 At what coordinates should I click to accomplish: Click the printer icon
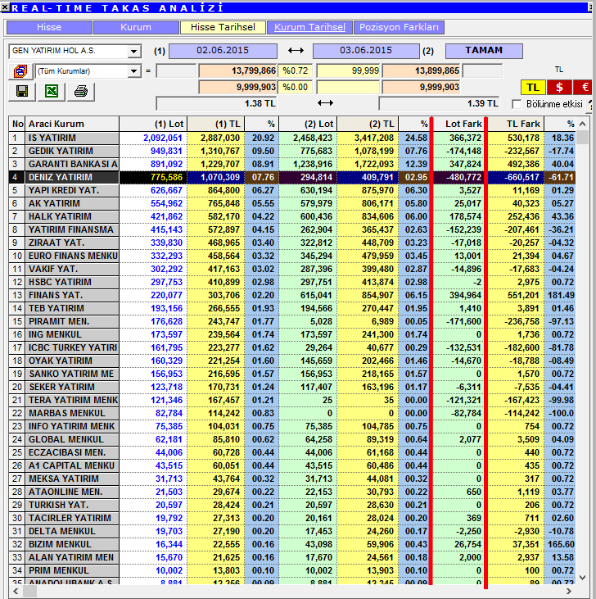(x=81, y=91)
